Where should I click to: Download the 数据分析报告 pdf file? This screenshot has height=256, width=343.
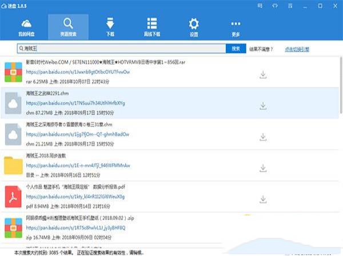coord(263,199)
